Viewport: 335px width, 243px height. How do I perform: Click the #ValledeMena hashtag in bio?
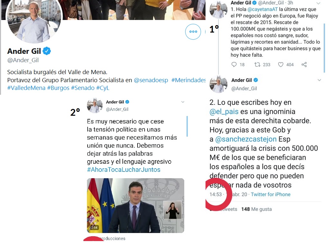pos(26,88)
